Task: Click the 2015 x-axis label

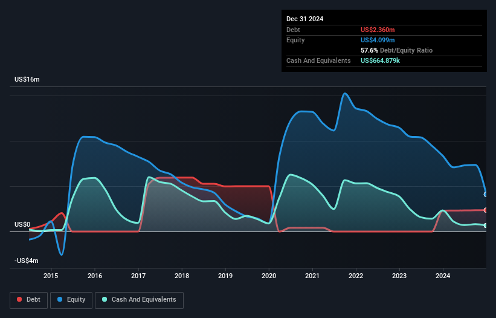Action: pyautogui.click(x=51, y=276)
